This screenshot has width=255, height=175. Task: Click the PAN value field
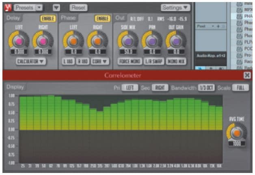(152, 52)
